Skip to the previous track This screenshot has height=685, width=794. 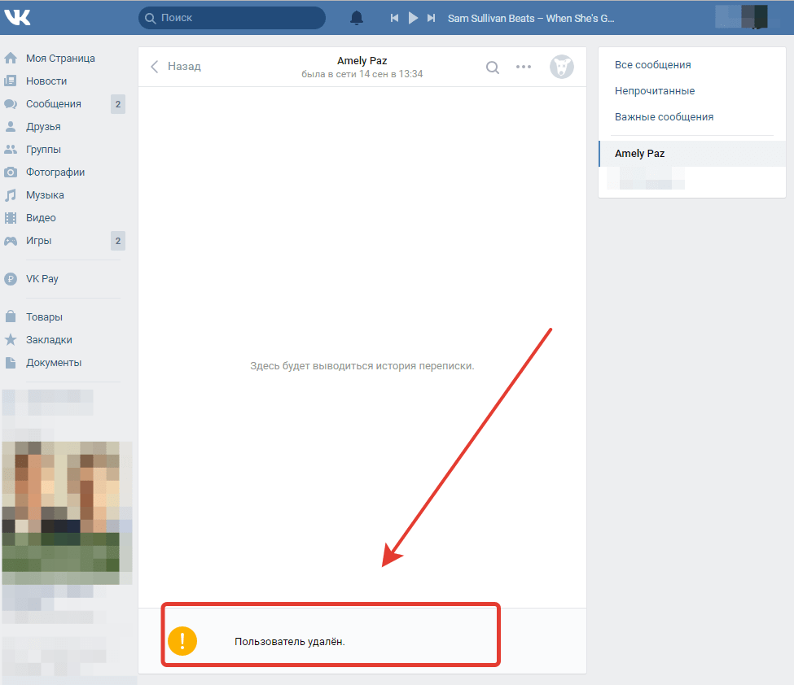coord(394,18)
